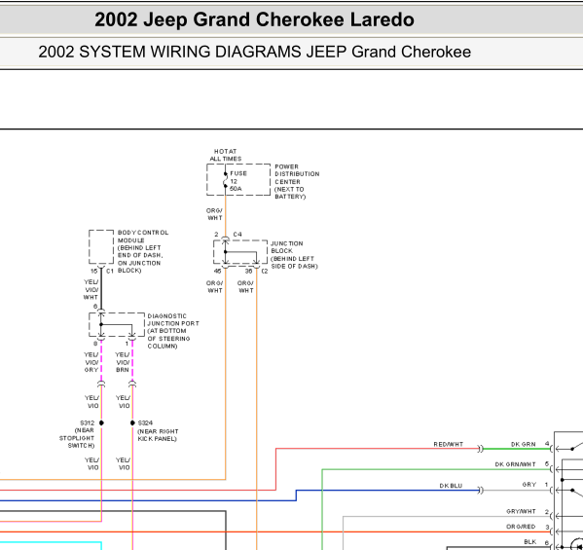Click the "YEL/VIO/WHT" wire label
The width and height of the screenshot is (583, 550).
91,290
